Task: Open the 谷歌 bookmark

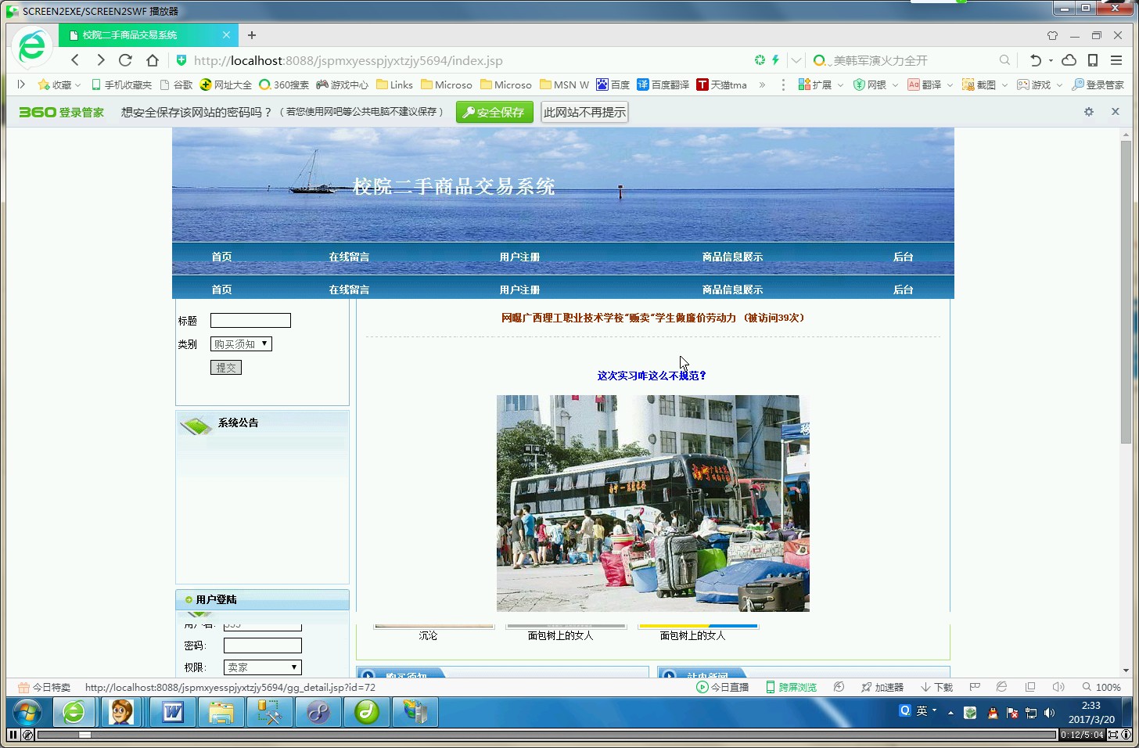Action: point(176,85)
